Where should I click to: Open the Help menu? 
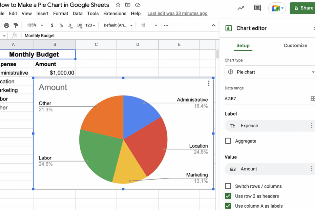click(x=136, y=14)
